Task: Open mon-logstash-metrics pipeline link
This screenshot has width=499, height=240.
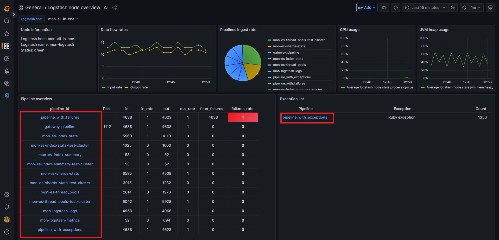Action: click(60, 220)
